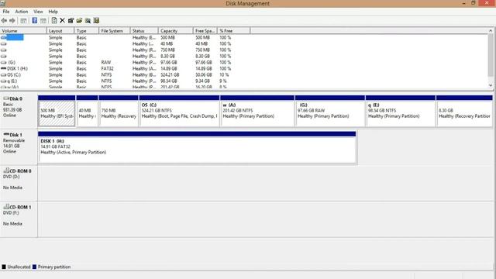Select the OS (C:) 524.21 GB partition block
496x279 pixels.
point(179,111)
